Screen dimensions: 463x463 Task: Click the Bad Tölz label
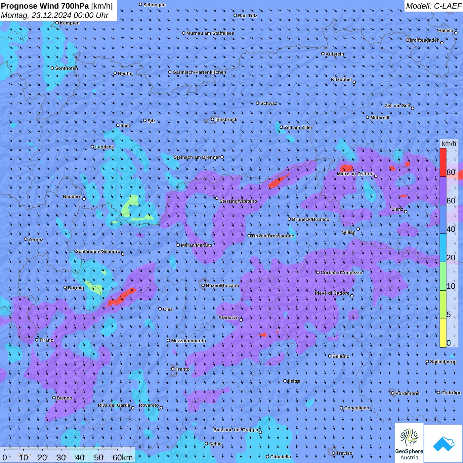coord(247,16)
